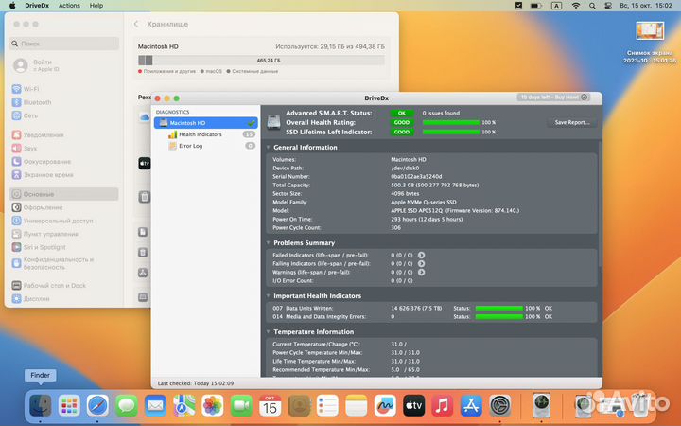Click the date and time in menu bar

(645, 6)
